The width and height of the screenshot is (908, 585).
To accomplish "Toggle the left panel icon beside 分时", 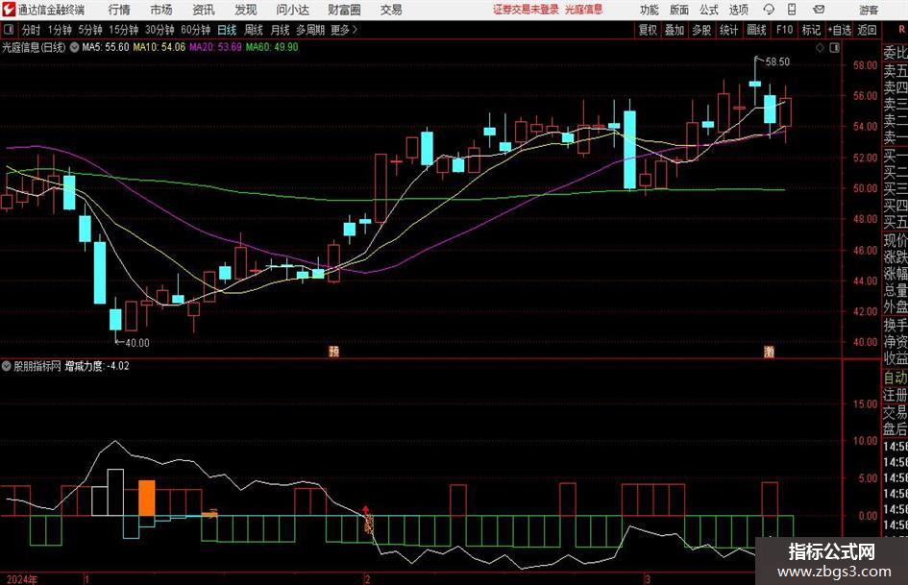I will (x=8, y=30).
